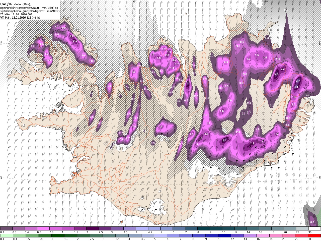
Task: Click the '0.2' label on the purple snow scale
Action: click(2, 232)
